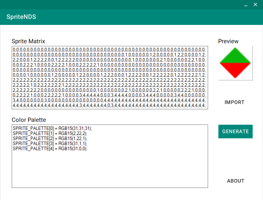
Task: Open the ABOUT page
Action: (x=235, y=181)
